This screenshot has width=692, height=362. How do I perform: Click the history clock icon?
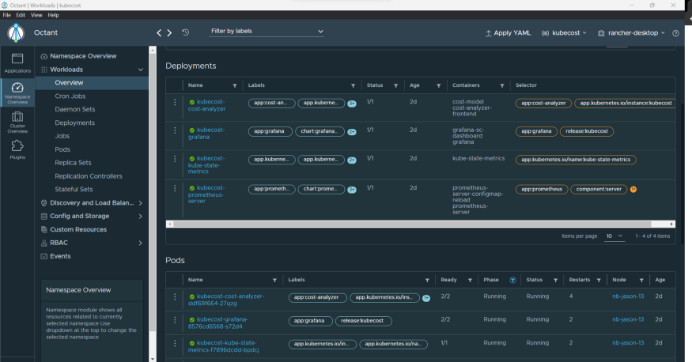point(185,32)
